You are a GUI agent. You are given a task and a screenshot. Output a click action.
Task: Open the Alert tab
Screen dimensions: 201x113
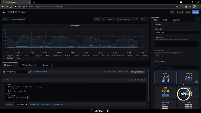(x=48, y=65)
